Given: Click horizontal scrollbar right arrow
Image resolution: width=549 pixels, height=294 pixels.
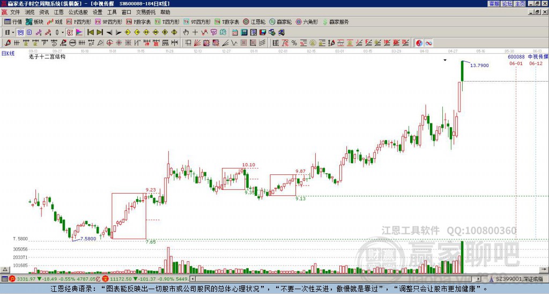Looking at the screenshot, I should [478, 279].
